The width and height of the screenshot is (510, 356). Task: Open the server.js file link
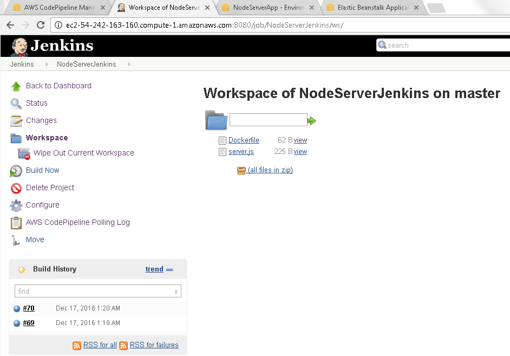(241, 151)
